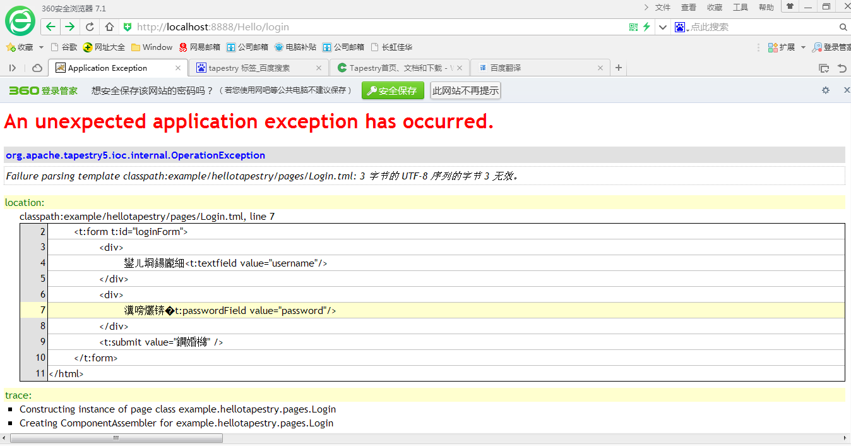
Task: Click the OperationException class name heading
Action: coord(135,155)
